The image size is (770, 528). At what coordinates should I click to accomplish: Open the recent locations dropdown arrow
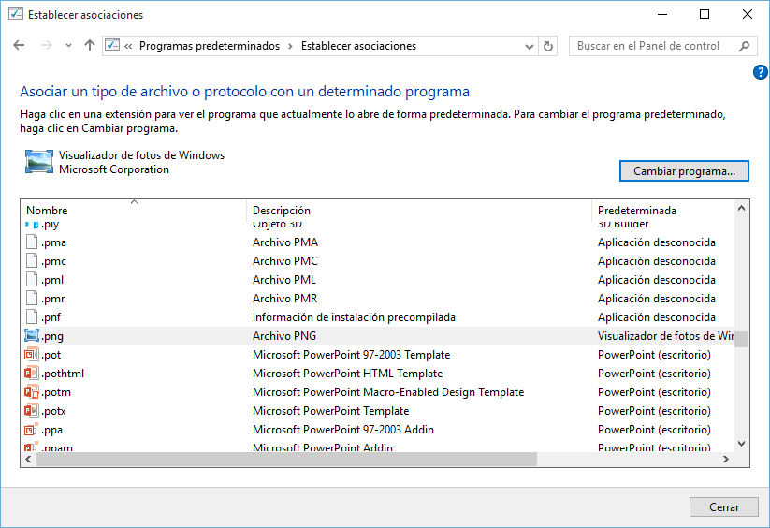click(68, 46)
